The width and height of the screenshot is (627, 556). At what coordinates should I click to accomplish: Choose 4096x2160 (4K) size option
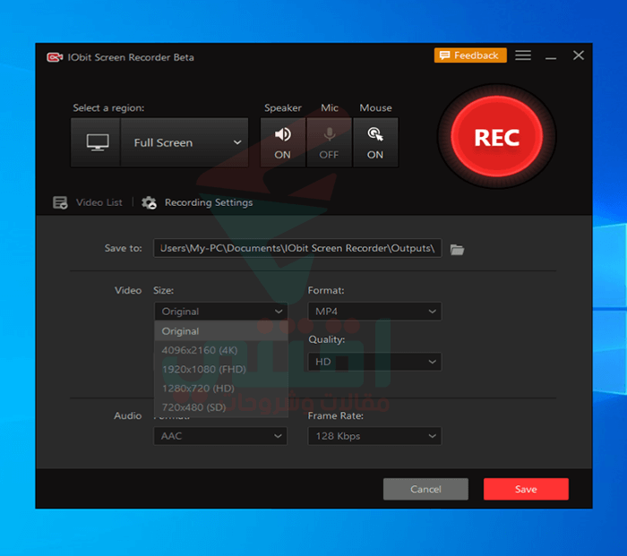point(221,350)
